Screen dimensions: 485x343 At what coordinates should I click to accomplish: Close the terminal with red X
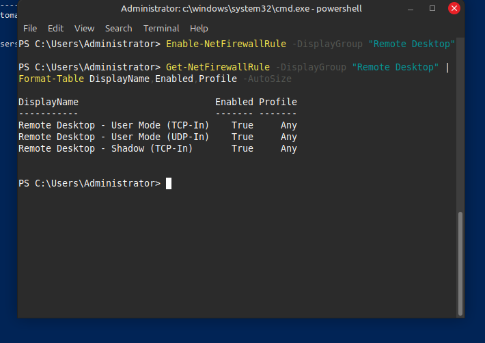tap(454, 8)
